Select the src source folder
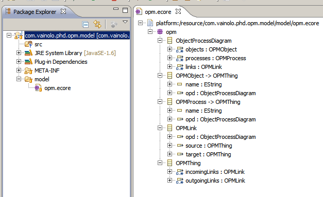323x197 pixels. (38, 44)
